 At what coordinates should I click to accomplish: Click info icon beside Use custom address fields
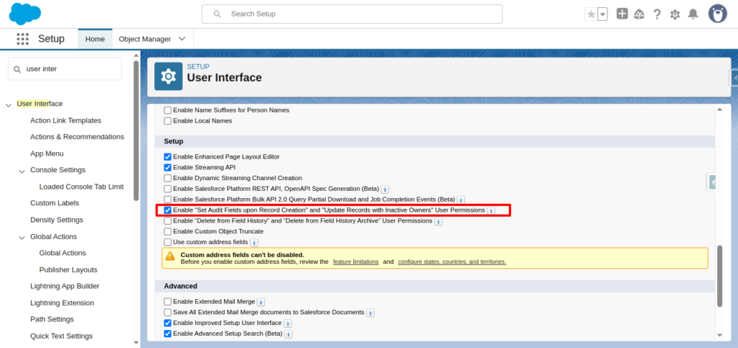click(x=254, y=243)
